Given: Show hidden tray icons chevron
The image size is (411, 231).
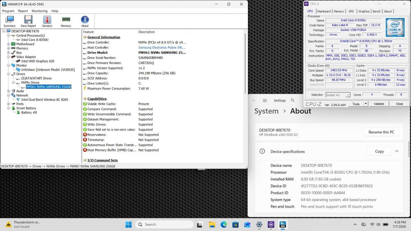Looking at the screenshot, I should [x=355, y=224].
